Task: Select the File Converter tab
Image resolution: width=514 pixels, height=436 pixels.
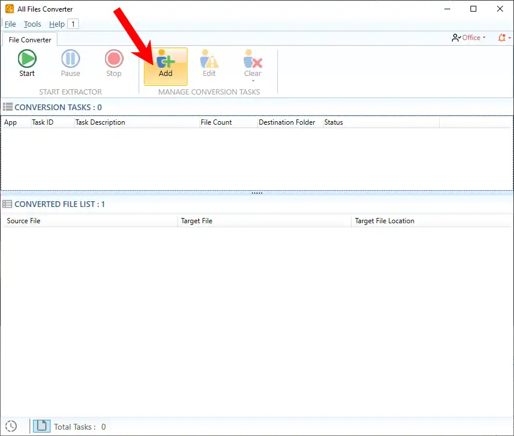Action: click(x=30, y=39)
